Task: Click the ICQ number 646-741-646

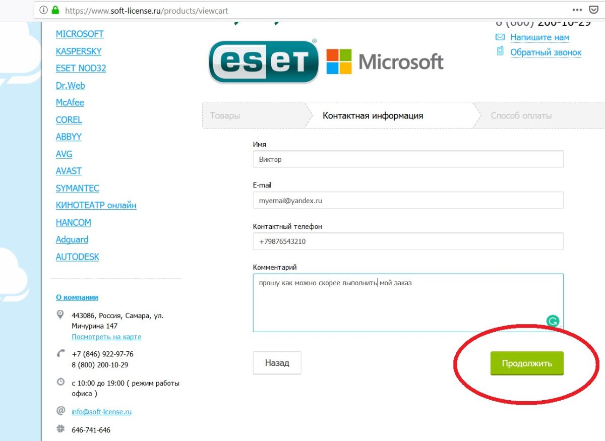Action: coord(91,430)
